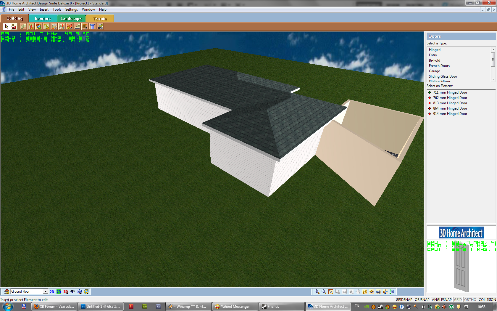Select the Garage door type

[x=434, y=71]
